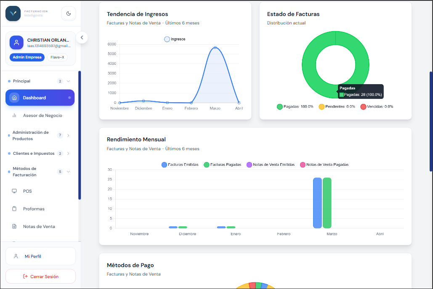433x289 pixels.
Task: Click the Mi Perfil person icon
Action: (x=16, y=256)
